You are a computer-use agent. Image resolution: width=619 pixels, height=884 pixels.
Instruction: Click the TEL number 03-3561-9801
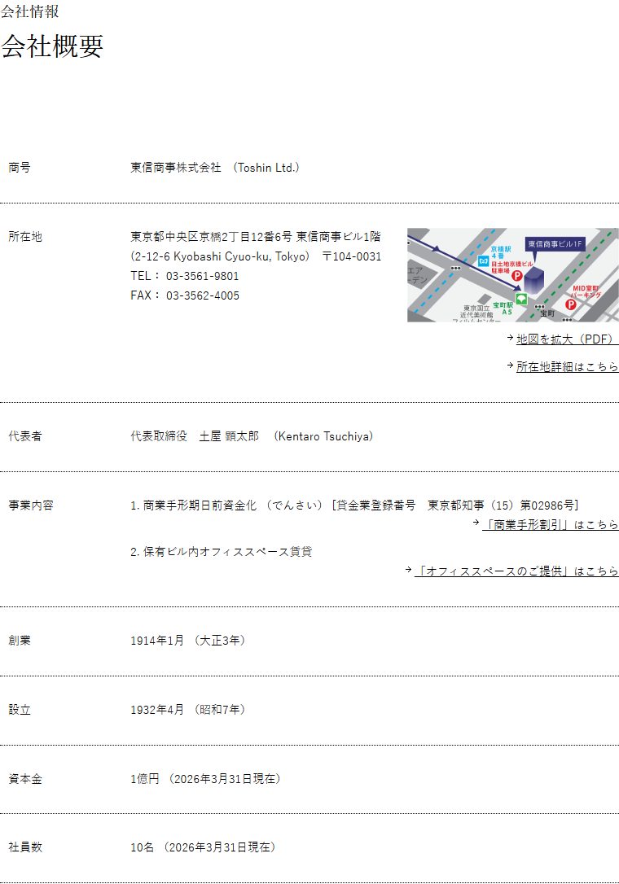[x=203, y=276]
